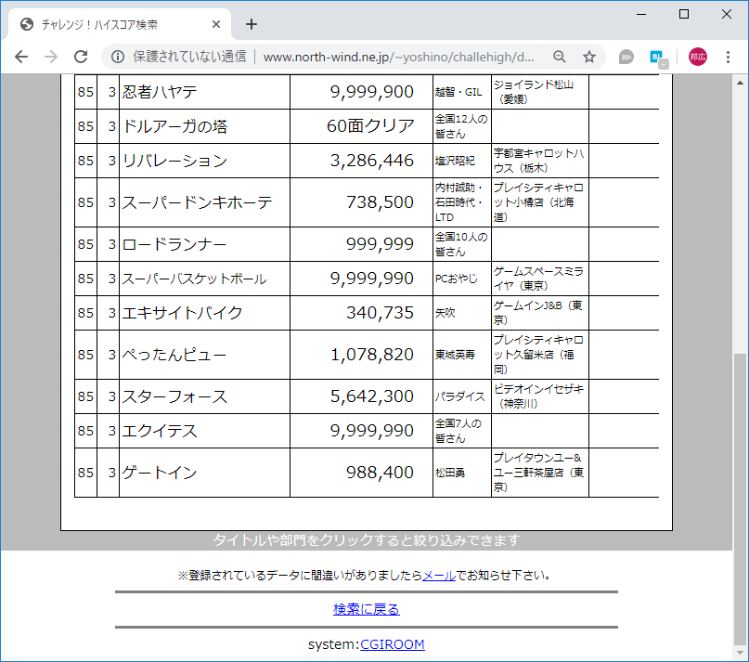
Task: Click the title リバレーション
Action: tap(174, 161)
